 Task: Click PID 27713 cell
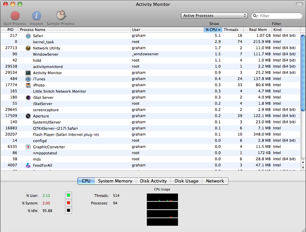tap(11, 48)
